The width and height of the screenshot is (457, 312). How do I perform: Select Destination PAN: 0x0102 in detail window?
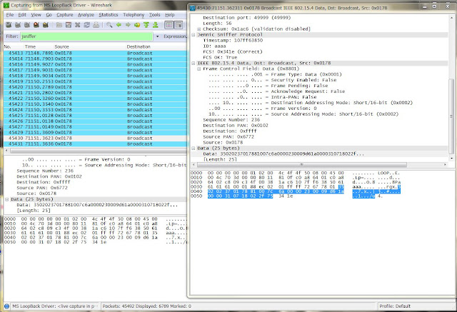tap(236, 126)
